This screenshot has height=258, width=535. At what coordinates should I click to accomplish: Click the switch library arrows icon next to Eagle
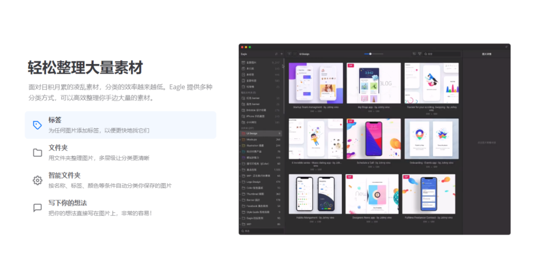pos(276,54)
